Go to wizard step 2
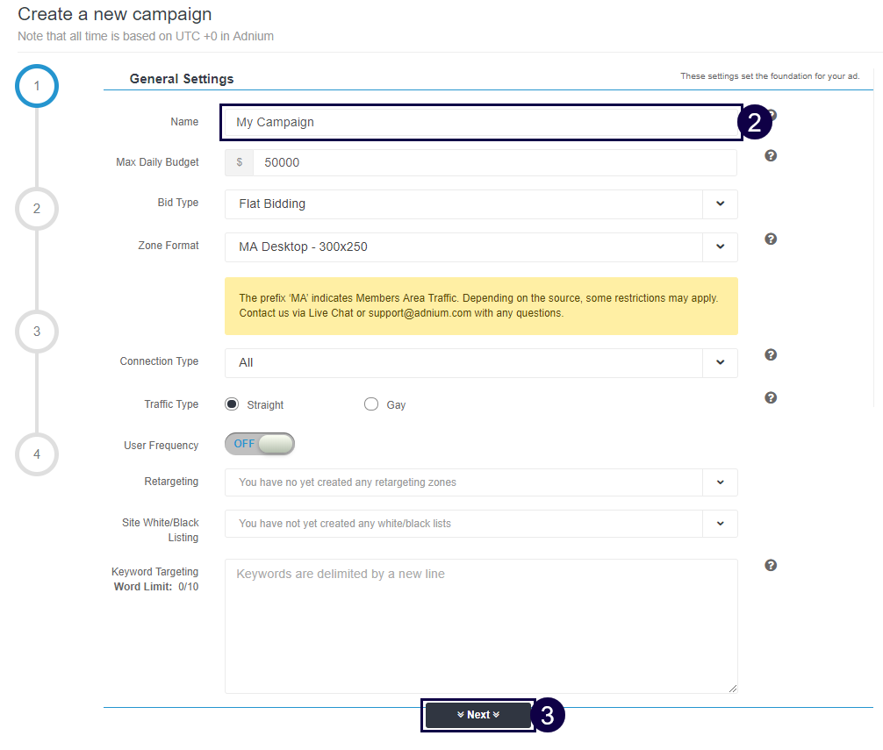883x750 pixels. coord(37,209)
